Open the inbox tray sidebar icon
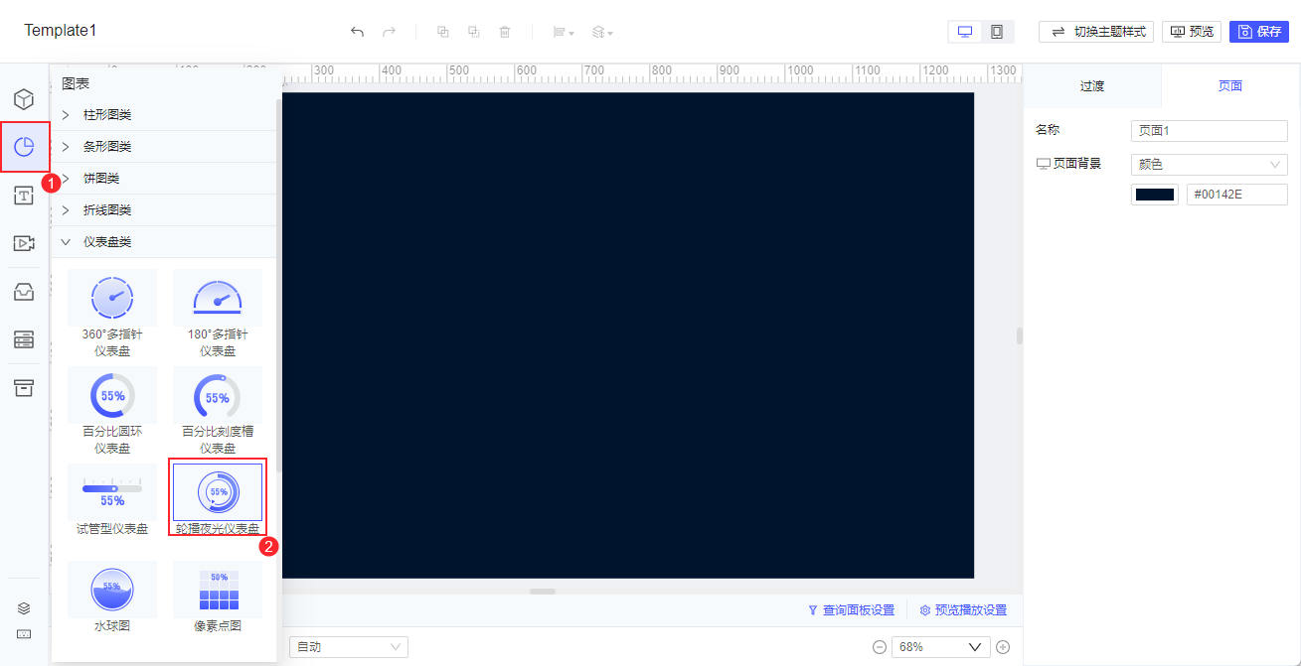1301x666 pixels. click(x=24, y=292)
